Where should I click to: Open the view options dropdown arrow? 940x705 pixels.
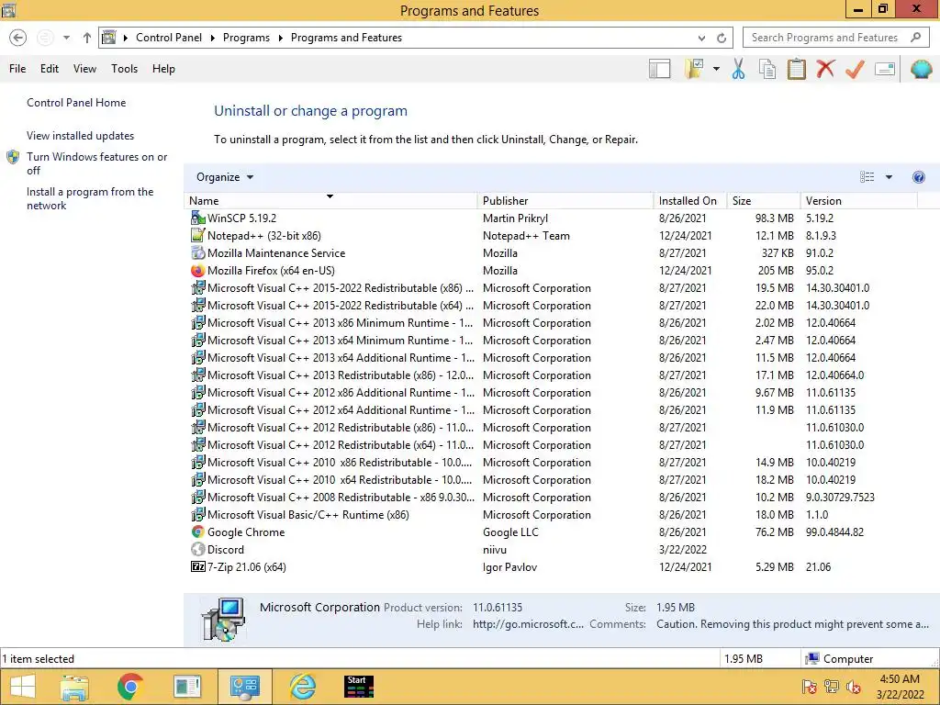(889, 177)
